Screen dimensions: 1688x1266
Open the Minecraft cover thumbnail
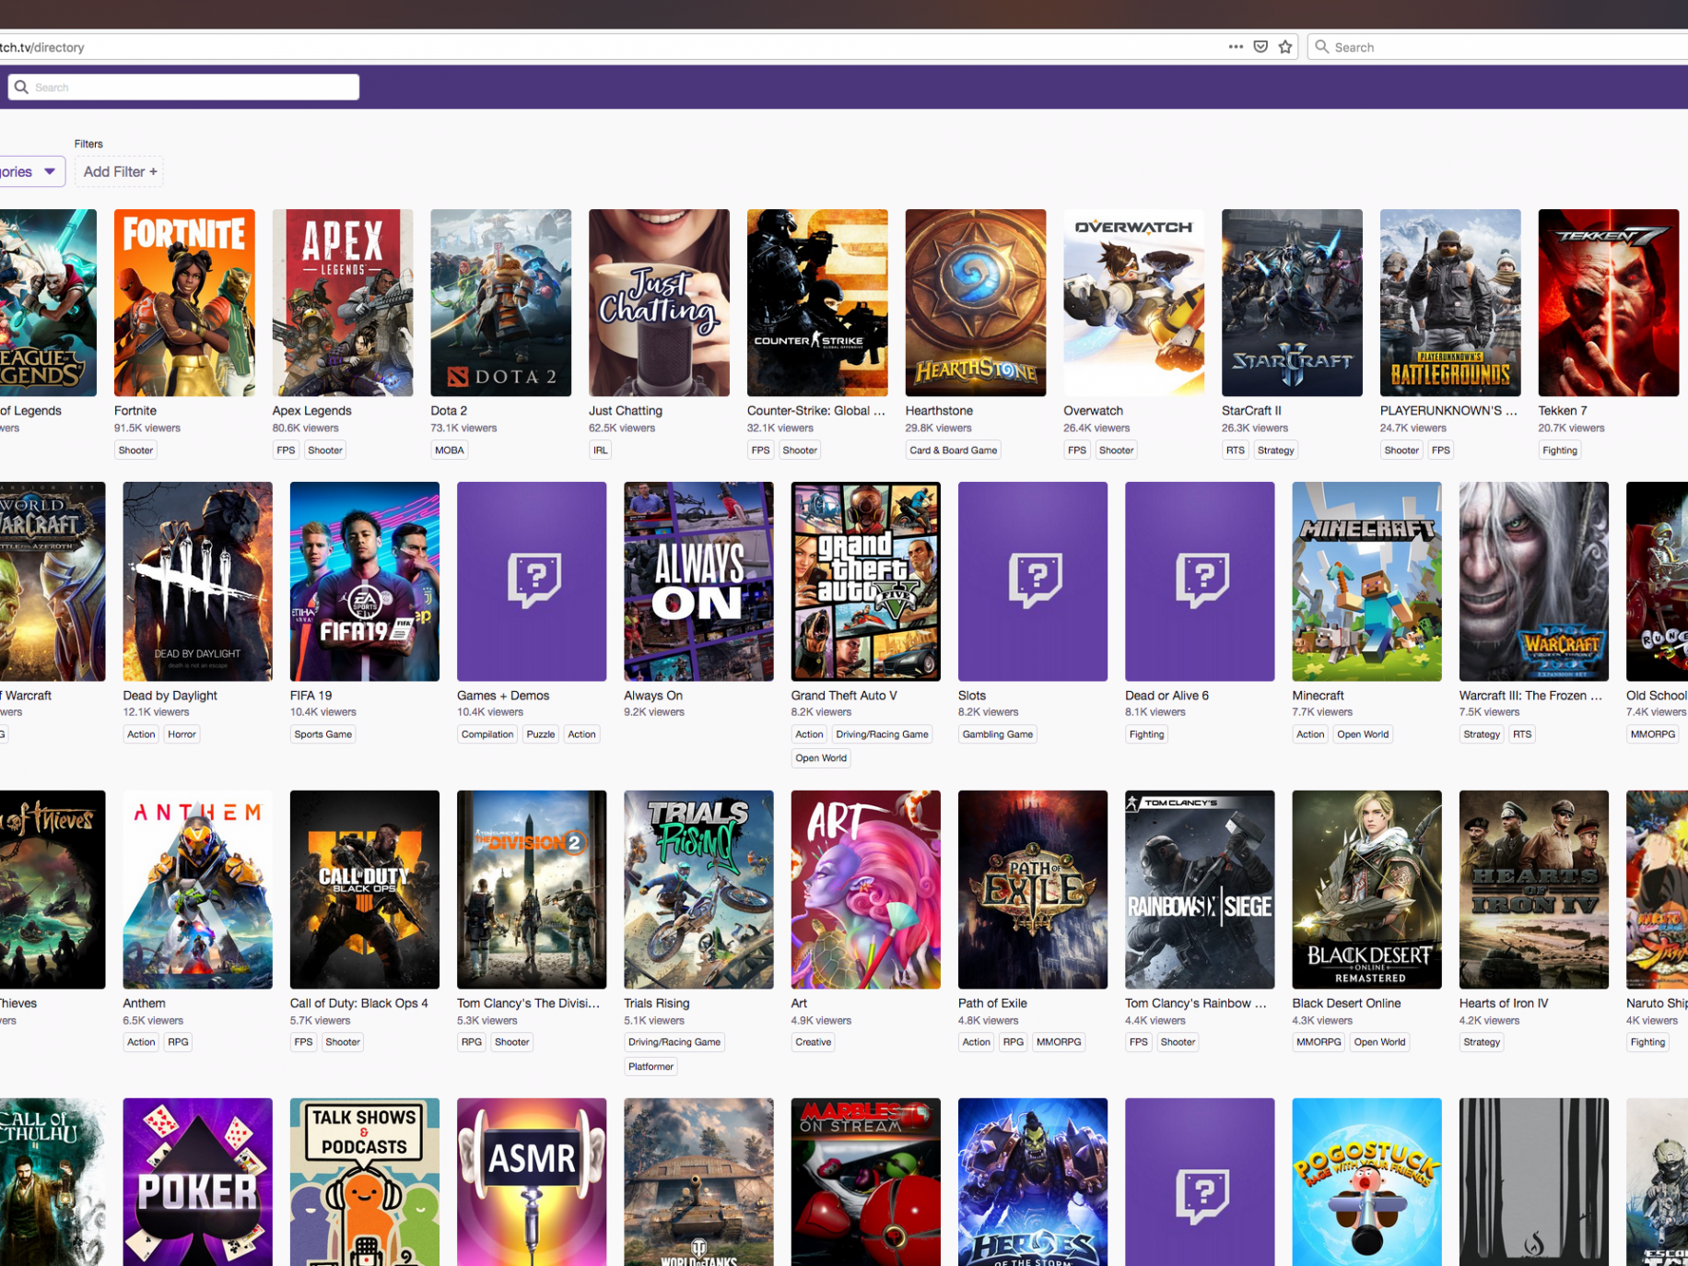1366,581
